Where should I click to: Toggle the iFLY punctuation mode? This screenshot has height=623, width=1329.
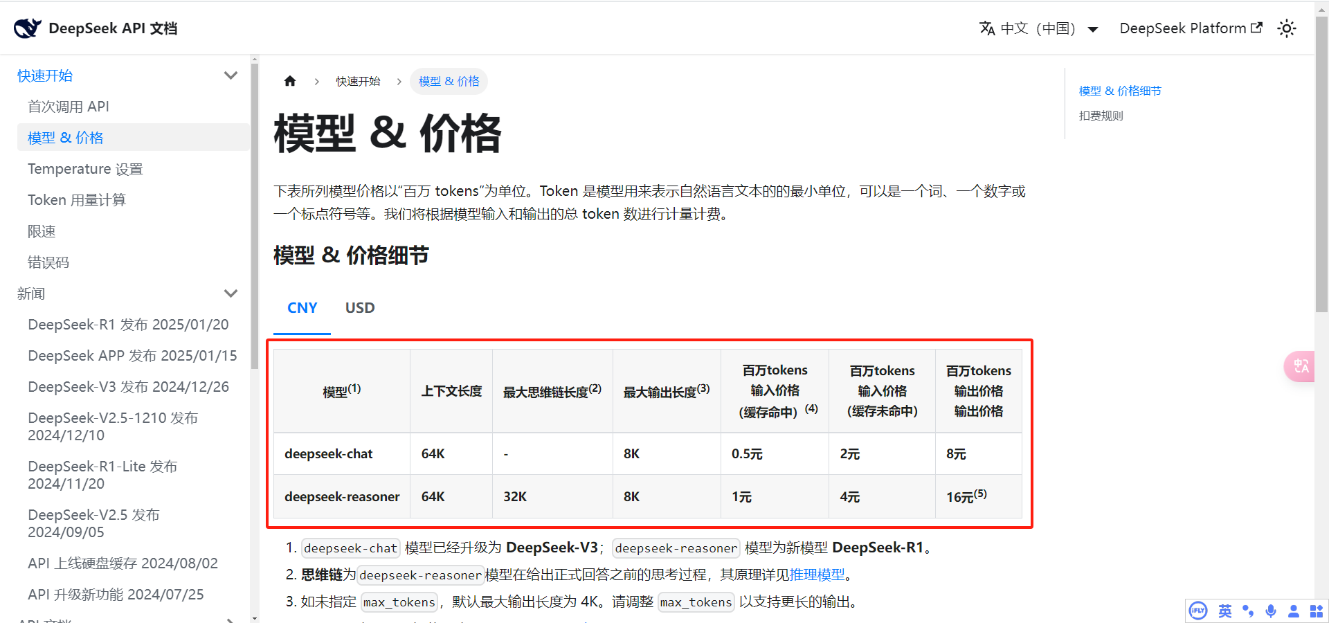[1248, 611]
